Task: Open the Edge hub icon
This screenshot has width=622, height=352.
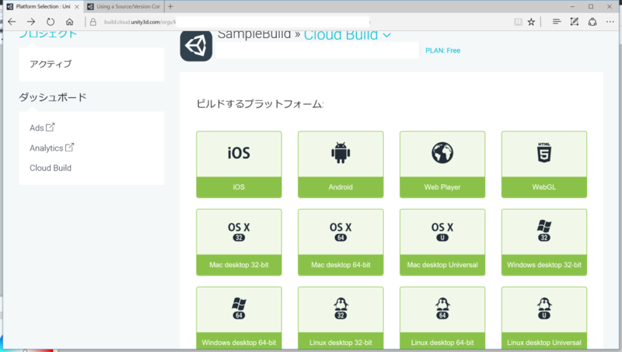Action: pos(557,22)
